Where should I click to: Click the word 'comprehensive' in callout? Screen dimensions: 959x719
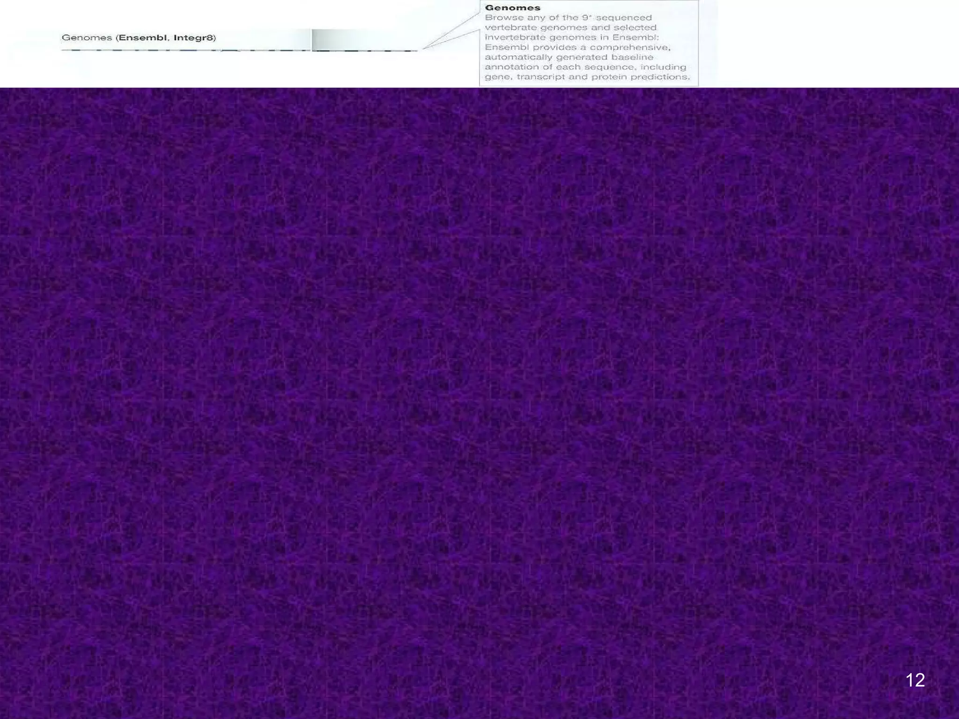(x=630, y=47)
